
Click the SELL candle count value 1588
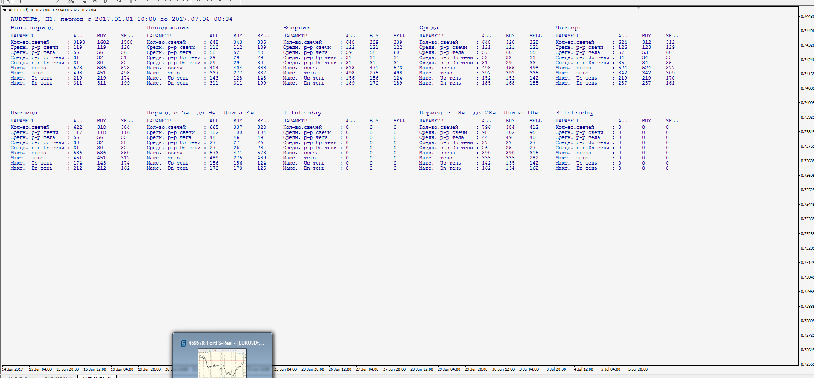coord(127,42)
